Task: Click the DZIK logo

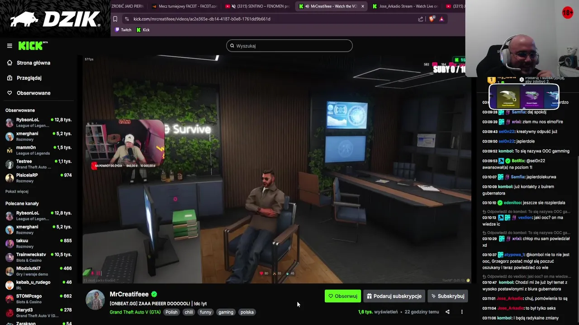Action: click(55, 19)
